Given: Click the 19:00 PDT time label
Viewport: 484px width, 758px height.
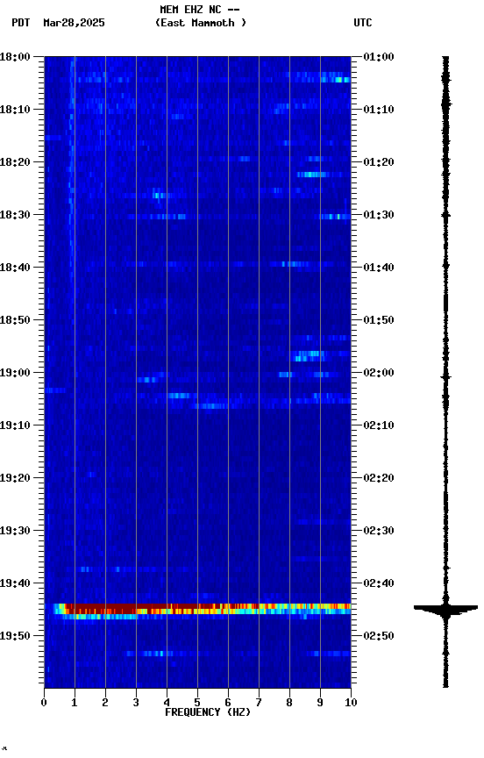Looking at the screenshot, I should point(15,373).
